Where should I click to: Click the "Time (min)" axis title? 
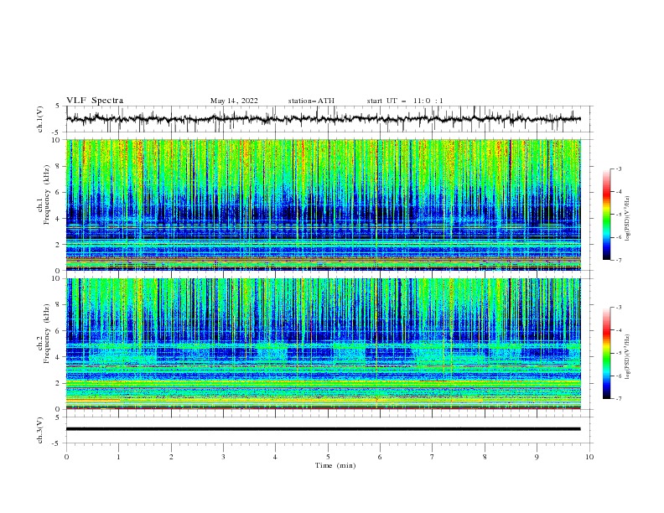pyautogui.click(x=335, y=465)
